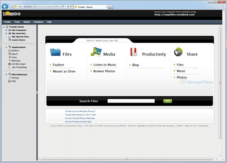
Task: Open Webshare in the sidebar
Action: [x=16, y=61]
